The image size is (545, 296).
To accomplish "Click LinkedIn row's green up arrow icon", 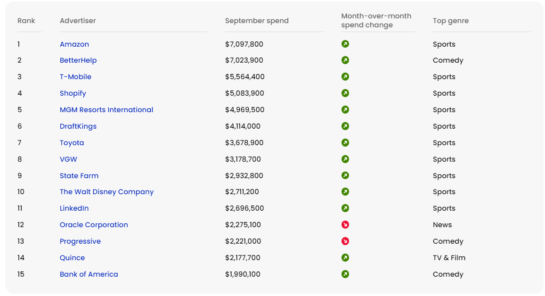I will pyautogui.click(x=345, y=208).
